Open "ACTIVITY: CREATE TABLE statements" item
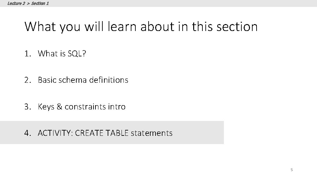This screenshot has width=317, height=178. [x=105, y=133]
